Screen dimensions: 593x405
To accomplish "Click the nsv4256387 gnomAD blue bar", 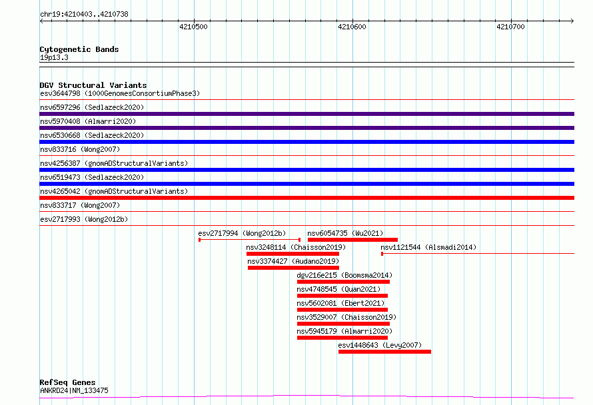I will pyautogui.click(x=306, y=170).
